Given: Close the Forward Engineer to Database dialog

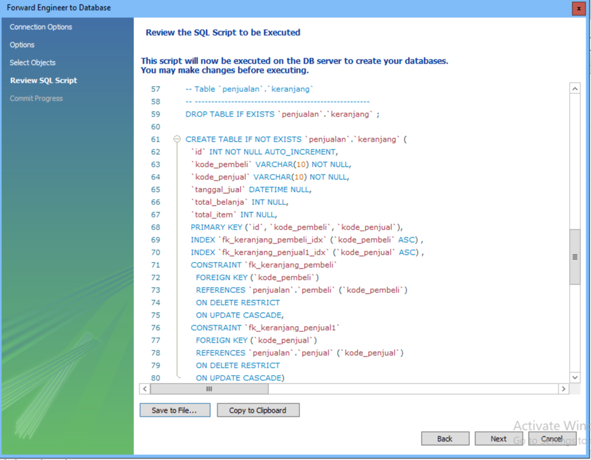Looking at the screenshot, I should tap(578, 8).
